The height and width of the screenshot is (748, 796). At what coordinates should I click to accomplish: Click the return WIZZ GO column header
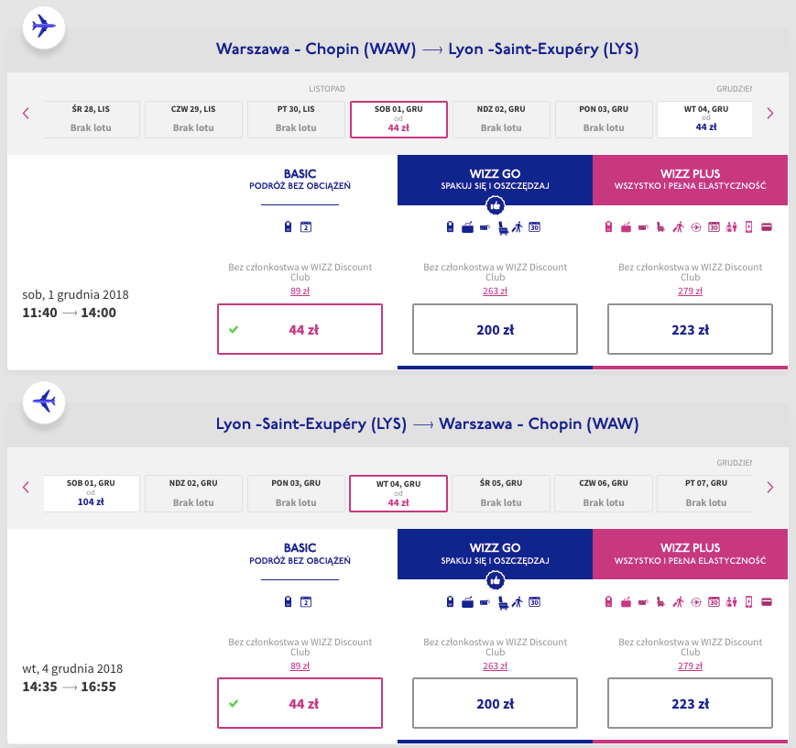[x=495, y=554]
